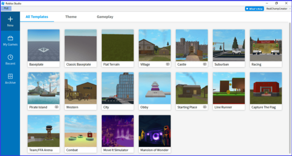
Task: Click the Roblox Studio logo in title bar
Action: (x=3, y=3)
